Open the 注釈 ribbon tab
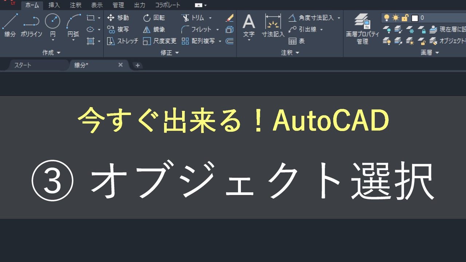This screenshot has height=262, width=466. click(76, 5)
